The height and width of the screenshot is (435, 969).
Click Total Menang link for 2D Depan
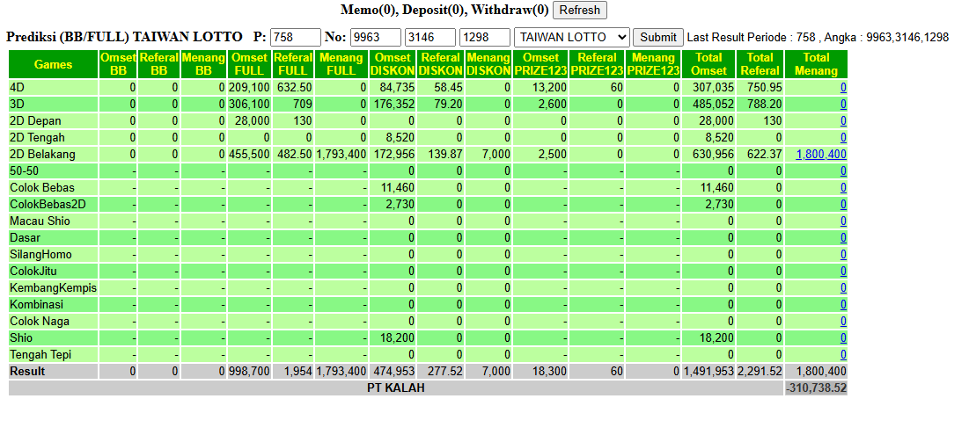tap(843, 121)
